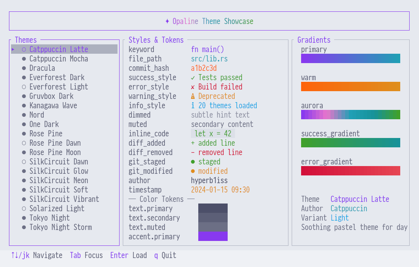The width and height of the screenshot is (419, 267).
Task: Click the accent.primary purple swatch
Action: pyautogui.click(x=213, y=236)
